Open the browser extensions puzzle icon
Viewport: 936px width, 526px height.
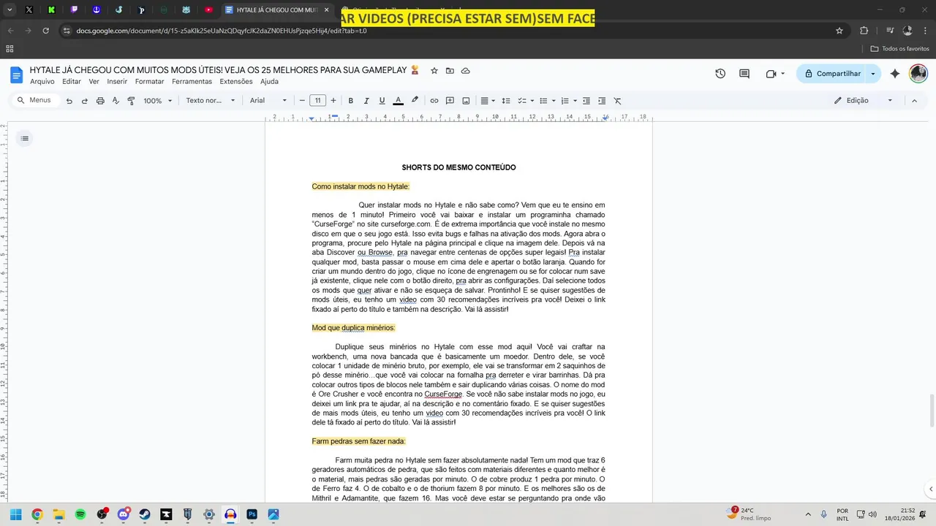point(864,31)
